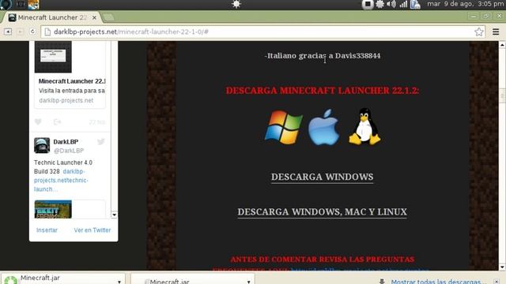This screenshot has height=284, width=506.
Task: Open DESCARGA WINDOWS, MAC Y LINUX link
Action: point(322,212)
